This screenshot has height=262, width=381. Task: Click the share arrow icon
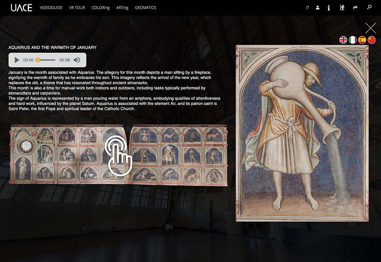click(355, 7)
